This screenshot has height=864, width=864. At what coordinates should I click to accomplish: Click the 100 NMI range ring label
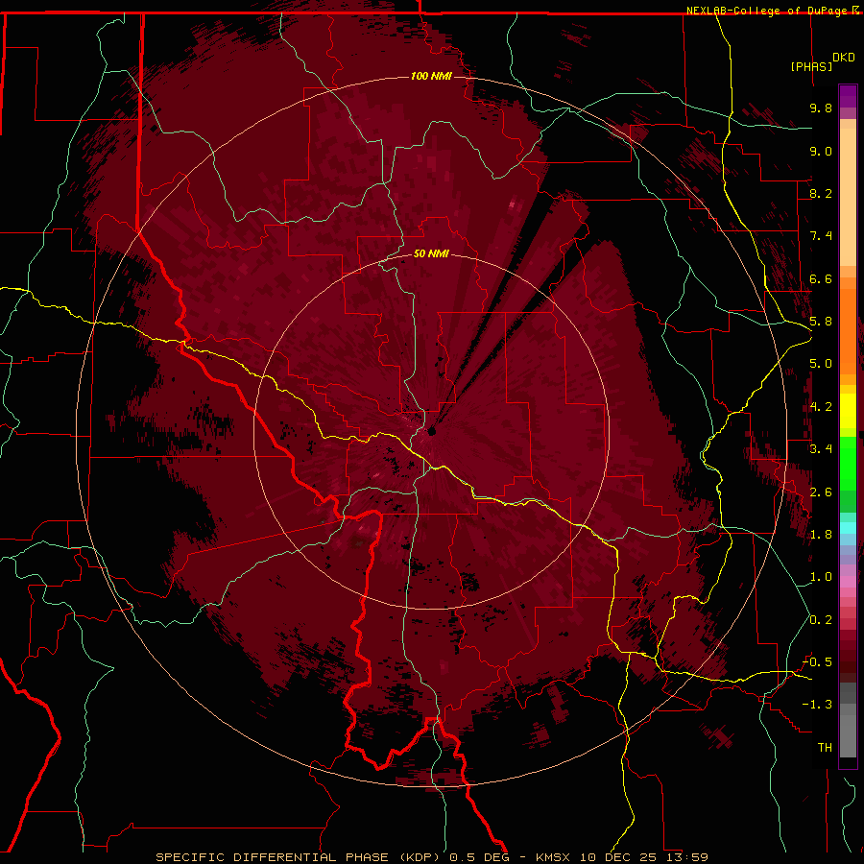pos(431,76)
